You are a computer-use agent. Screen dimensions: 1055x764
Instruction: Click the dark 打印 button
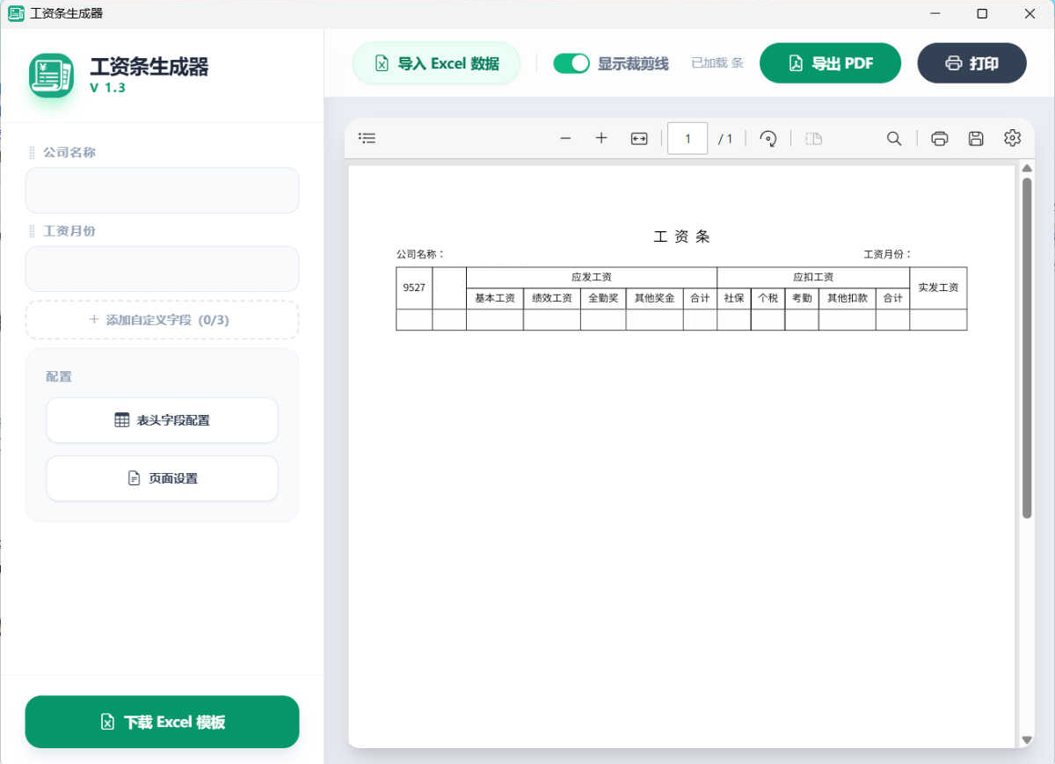click(x=971, y=63)
